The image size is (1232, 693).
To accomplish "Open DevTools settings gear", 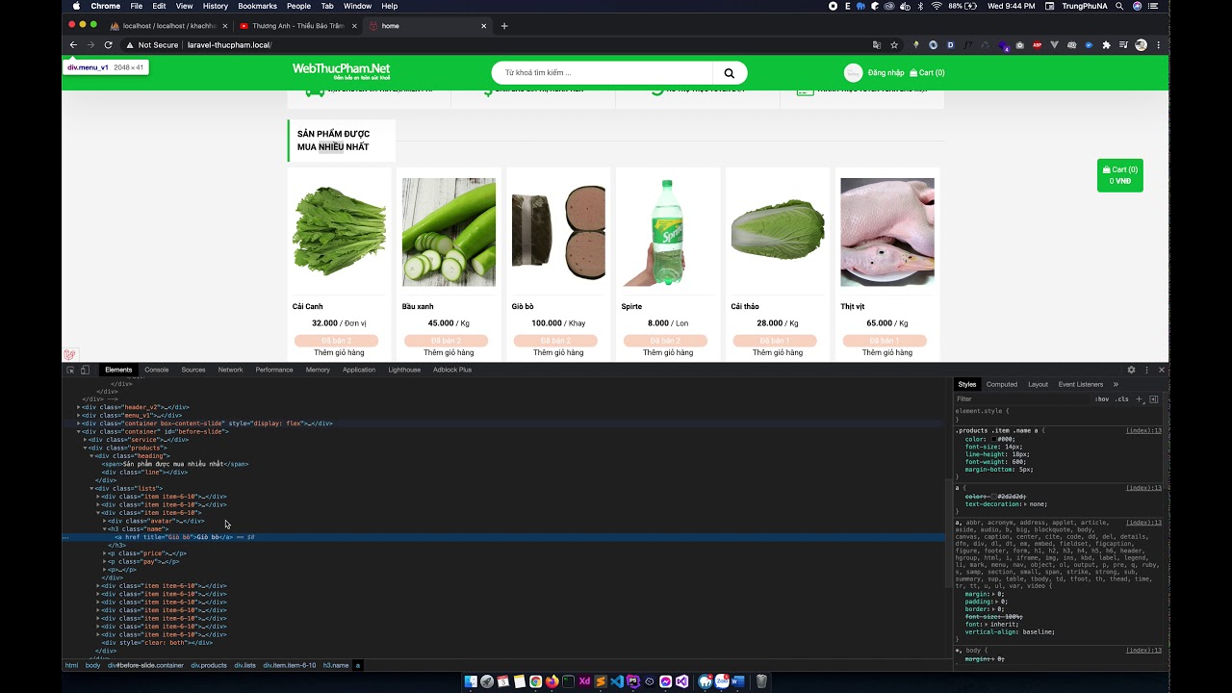I will point(1131,370).
